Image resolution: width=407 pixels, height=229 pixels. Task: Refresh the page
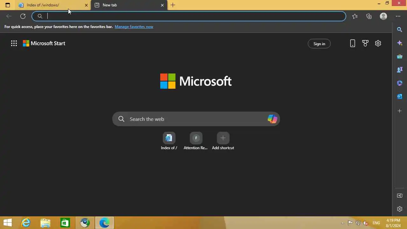(23, 16)
